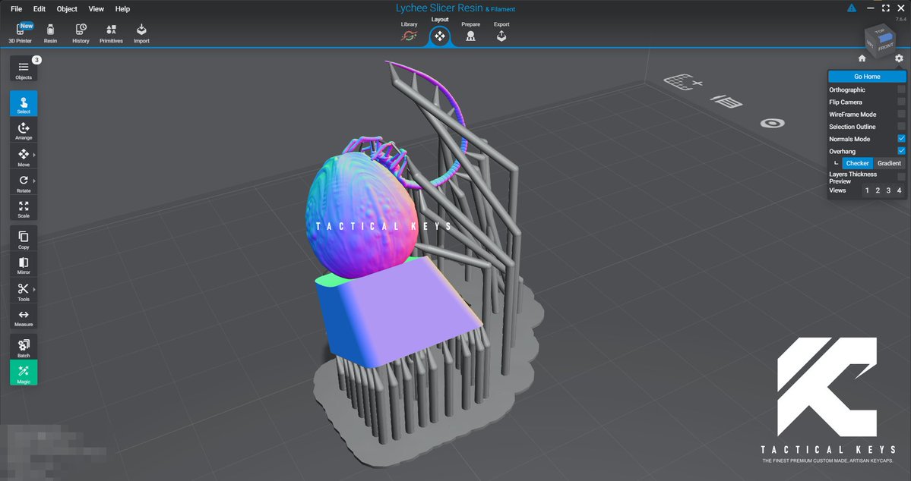Activate the Rotate tool
911x481 pixels.
[24, 183]
